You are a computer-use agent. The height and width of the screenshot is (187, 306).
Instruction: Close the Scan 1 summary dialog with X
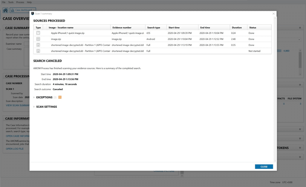click(274, 14)
